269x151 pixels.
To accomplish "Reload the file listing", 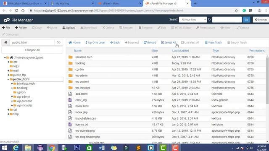I will tap(150, 42).
